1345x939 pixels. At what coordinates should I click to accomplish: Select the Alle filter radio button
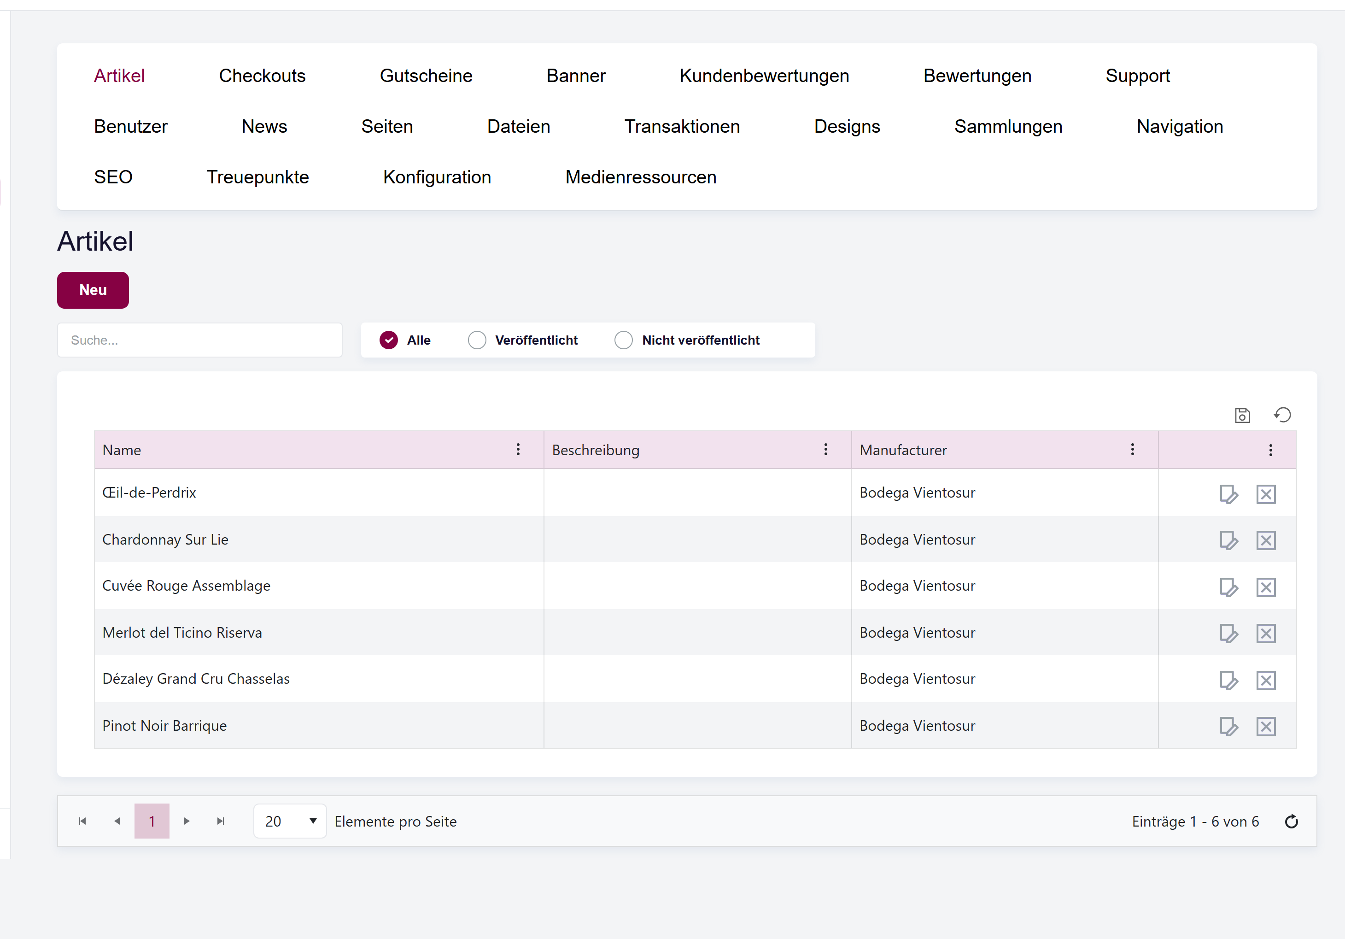pos(388,340)
